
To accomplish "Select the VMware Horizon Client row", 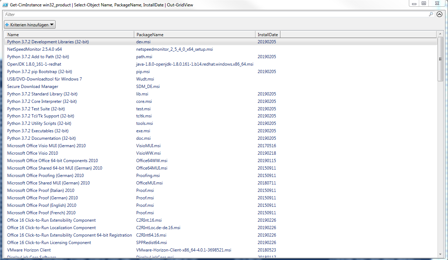I will pos(221,250).
